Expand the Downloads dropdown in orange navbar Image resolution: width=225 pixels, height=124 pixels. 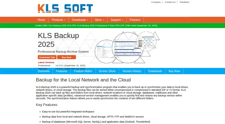[x=80, y=20]
